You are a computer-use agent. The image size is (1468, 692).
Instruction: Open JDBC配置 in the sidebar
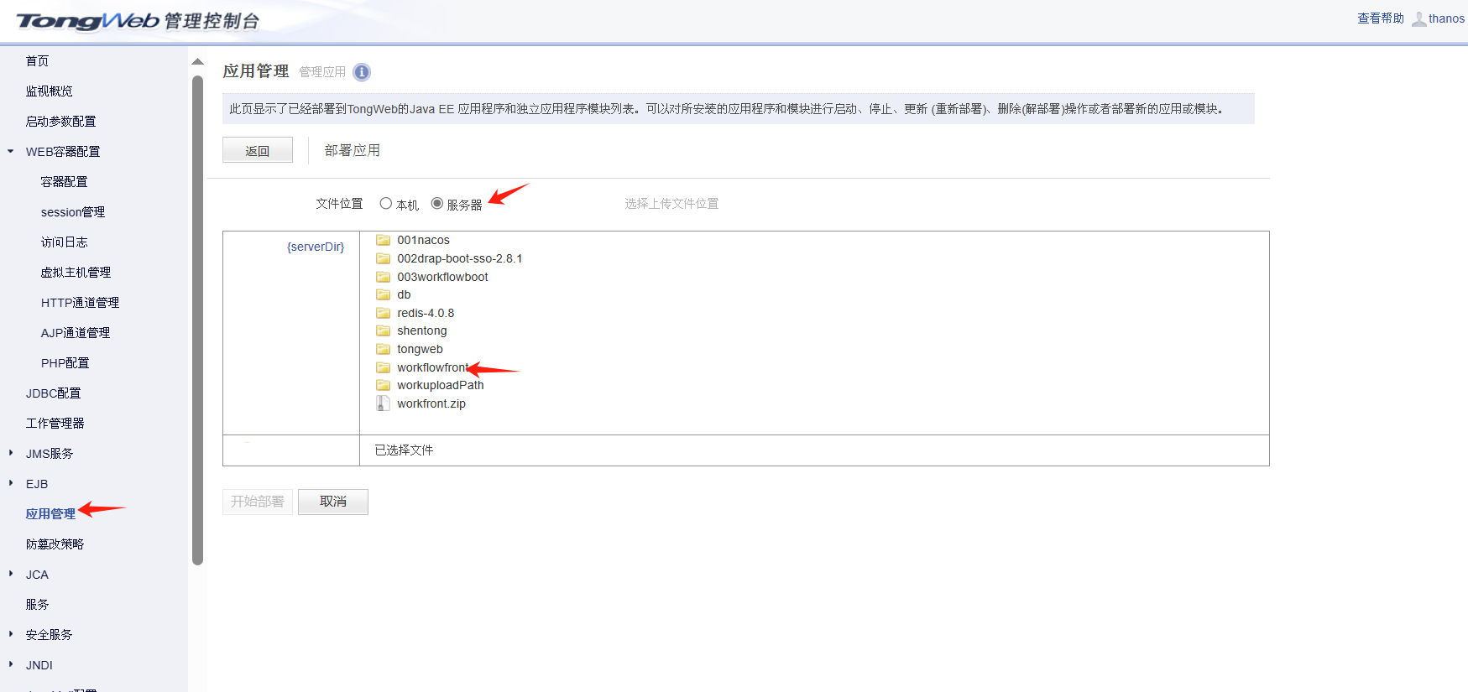54,393
